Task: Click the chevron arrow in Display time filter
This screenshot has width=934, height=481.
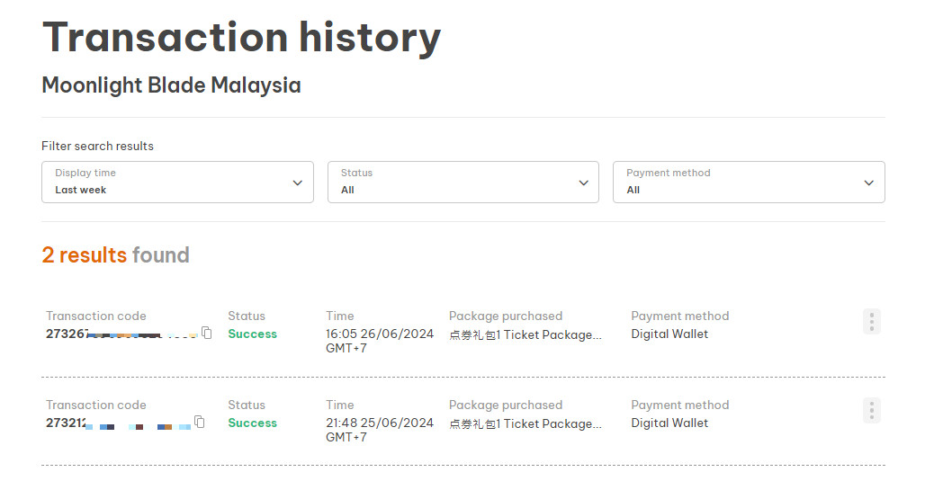Action: (x=298, y=183)
